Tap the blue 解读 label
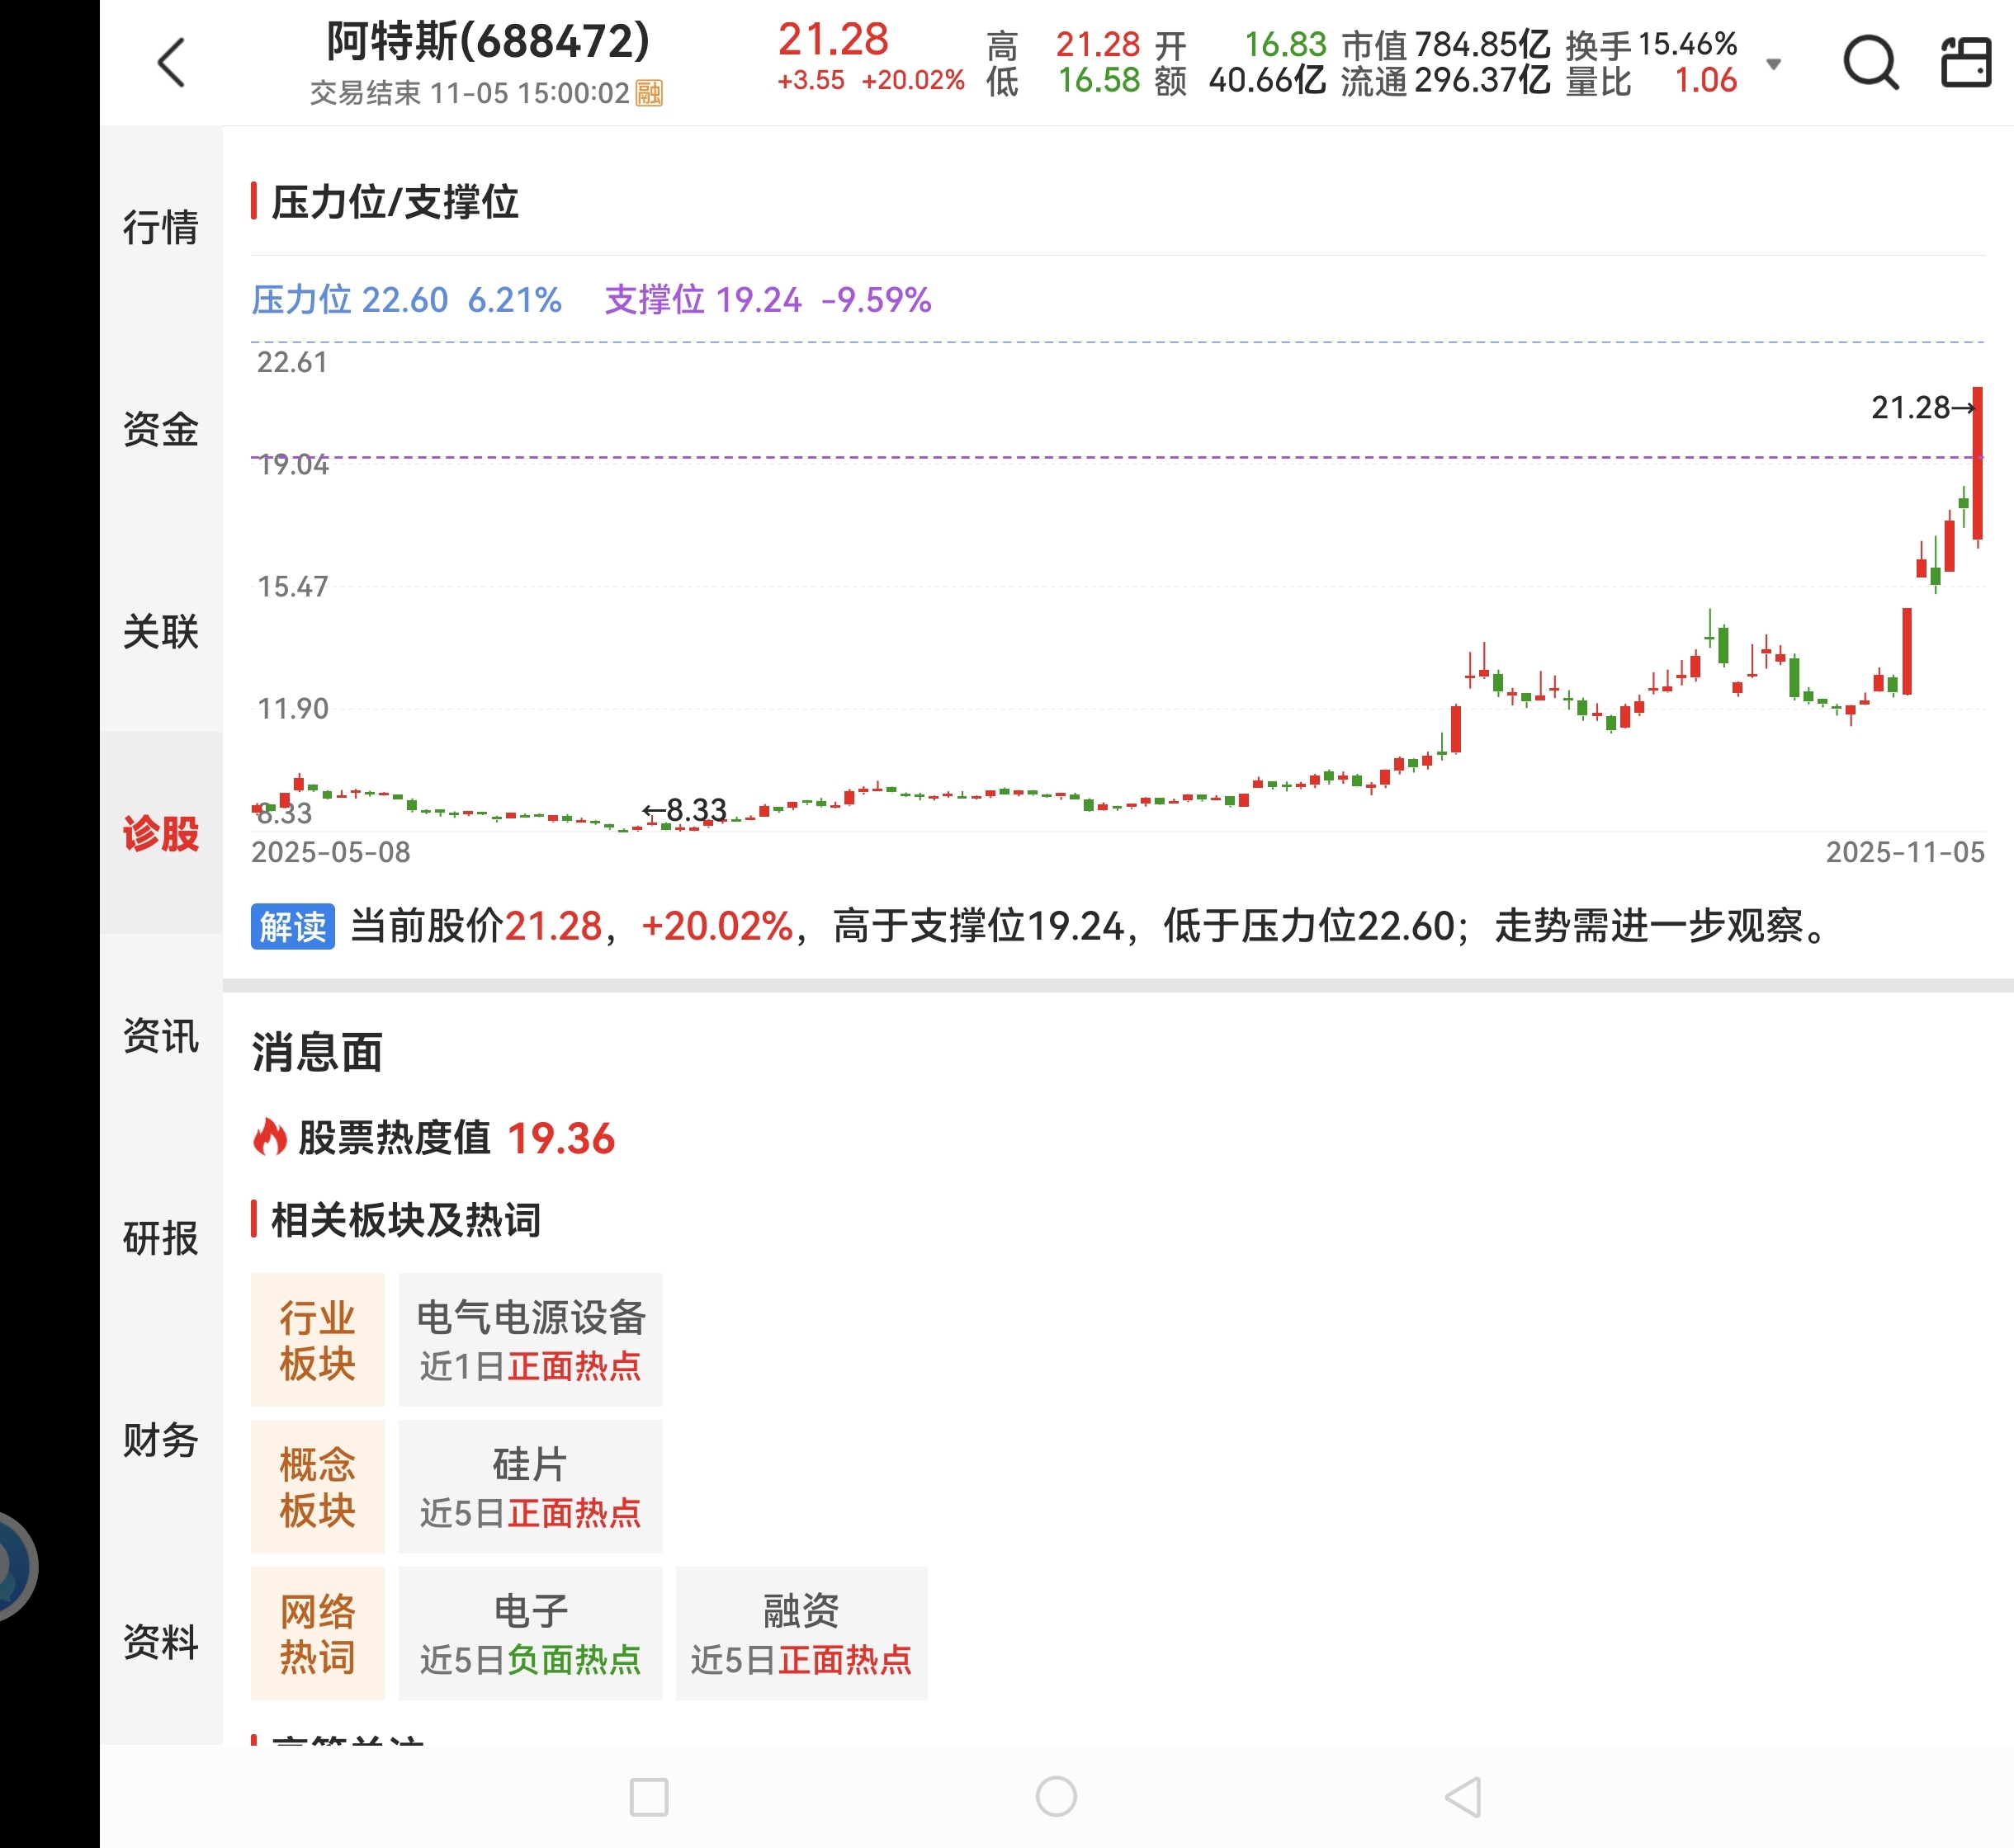 click(292, 926)
